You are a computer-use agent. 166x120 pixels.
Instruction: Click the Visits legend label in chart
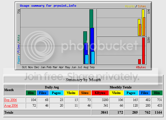tap(130, 6)
